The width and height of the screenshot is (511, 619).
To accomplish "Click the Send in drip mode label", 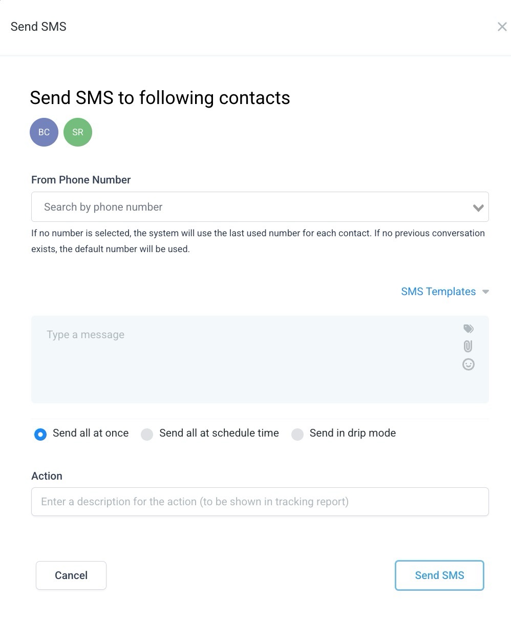I will coord(353,433).
